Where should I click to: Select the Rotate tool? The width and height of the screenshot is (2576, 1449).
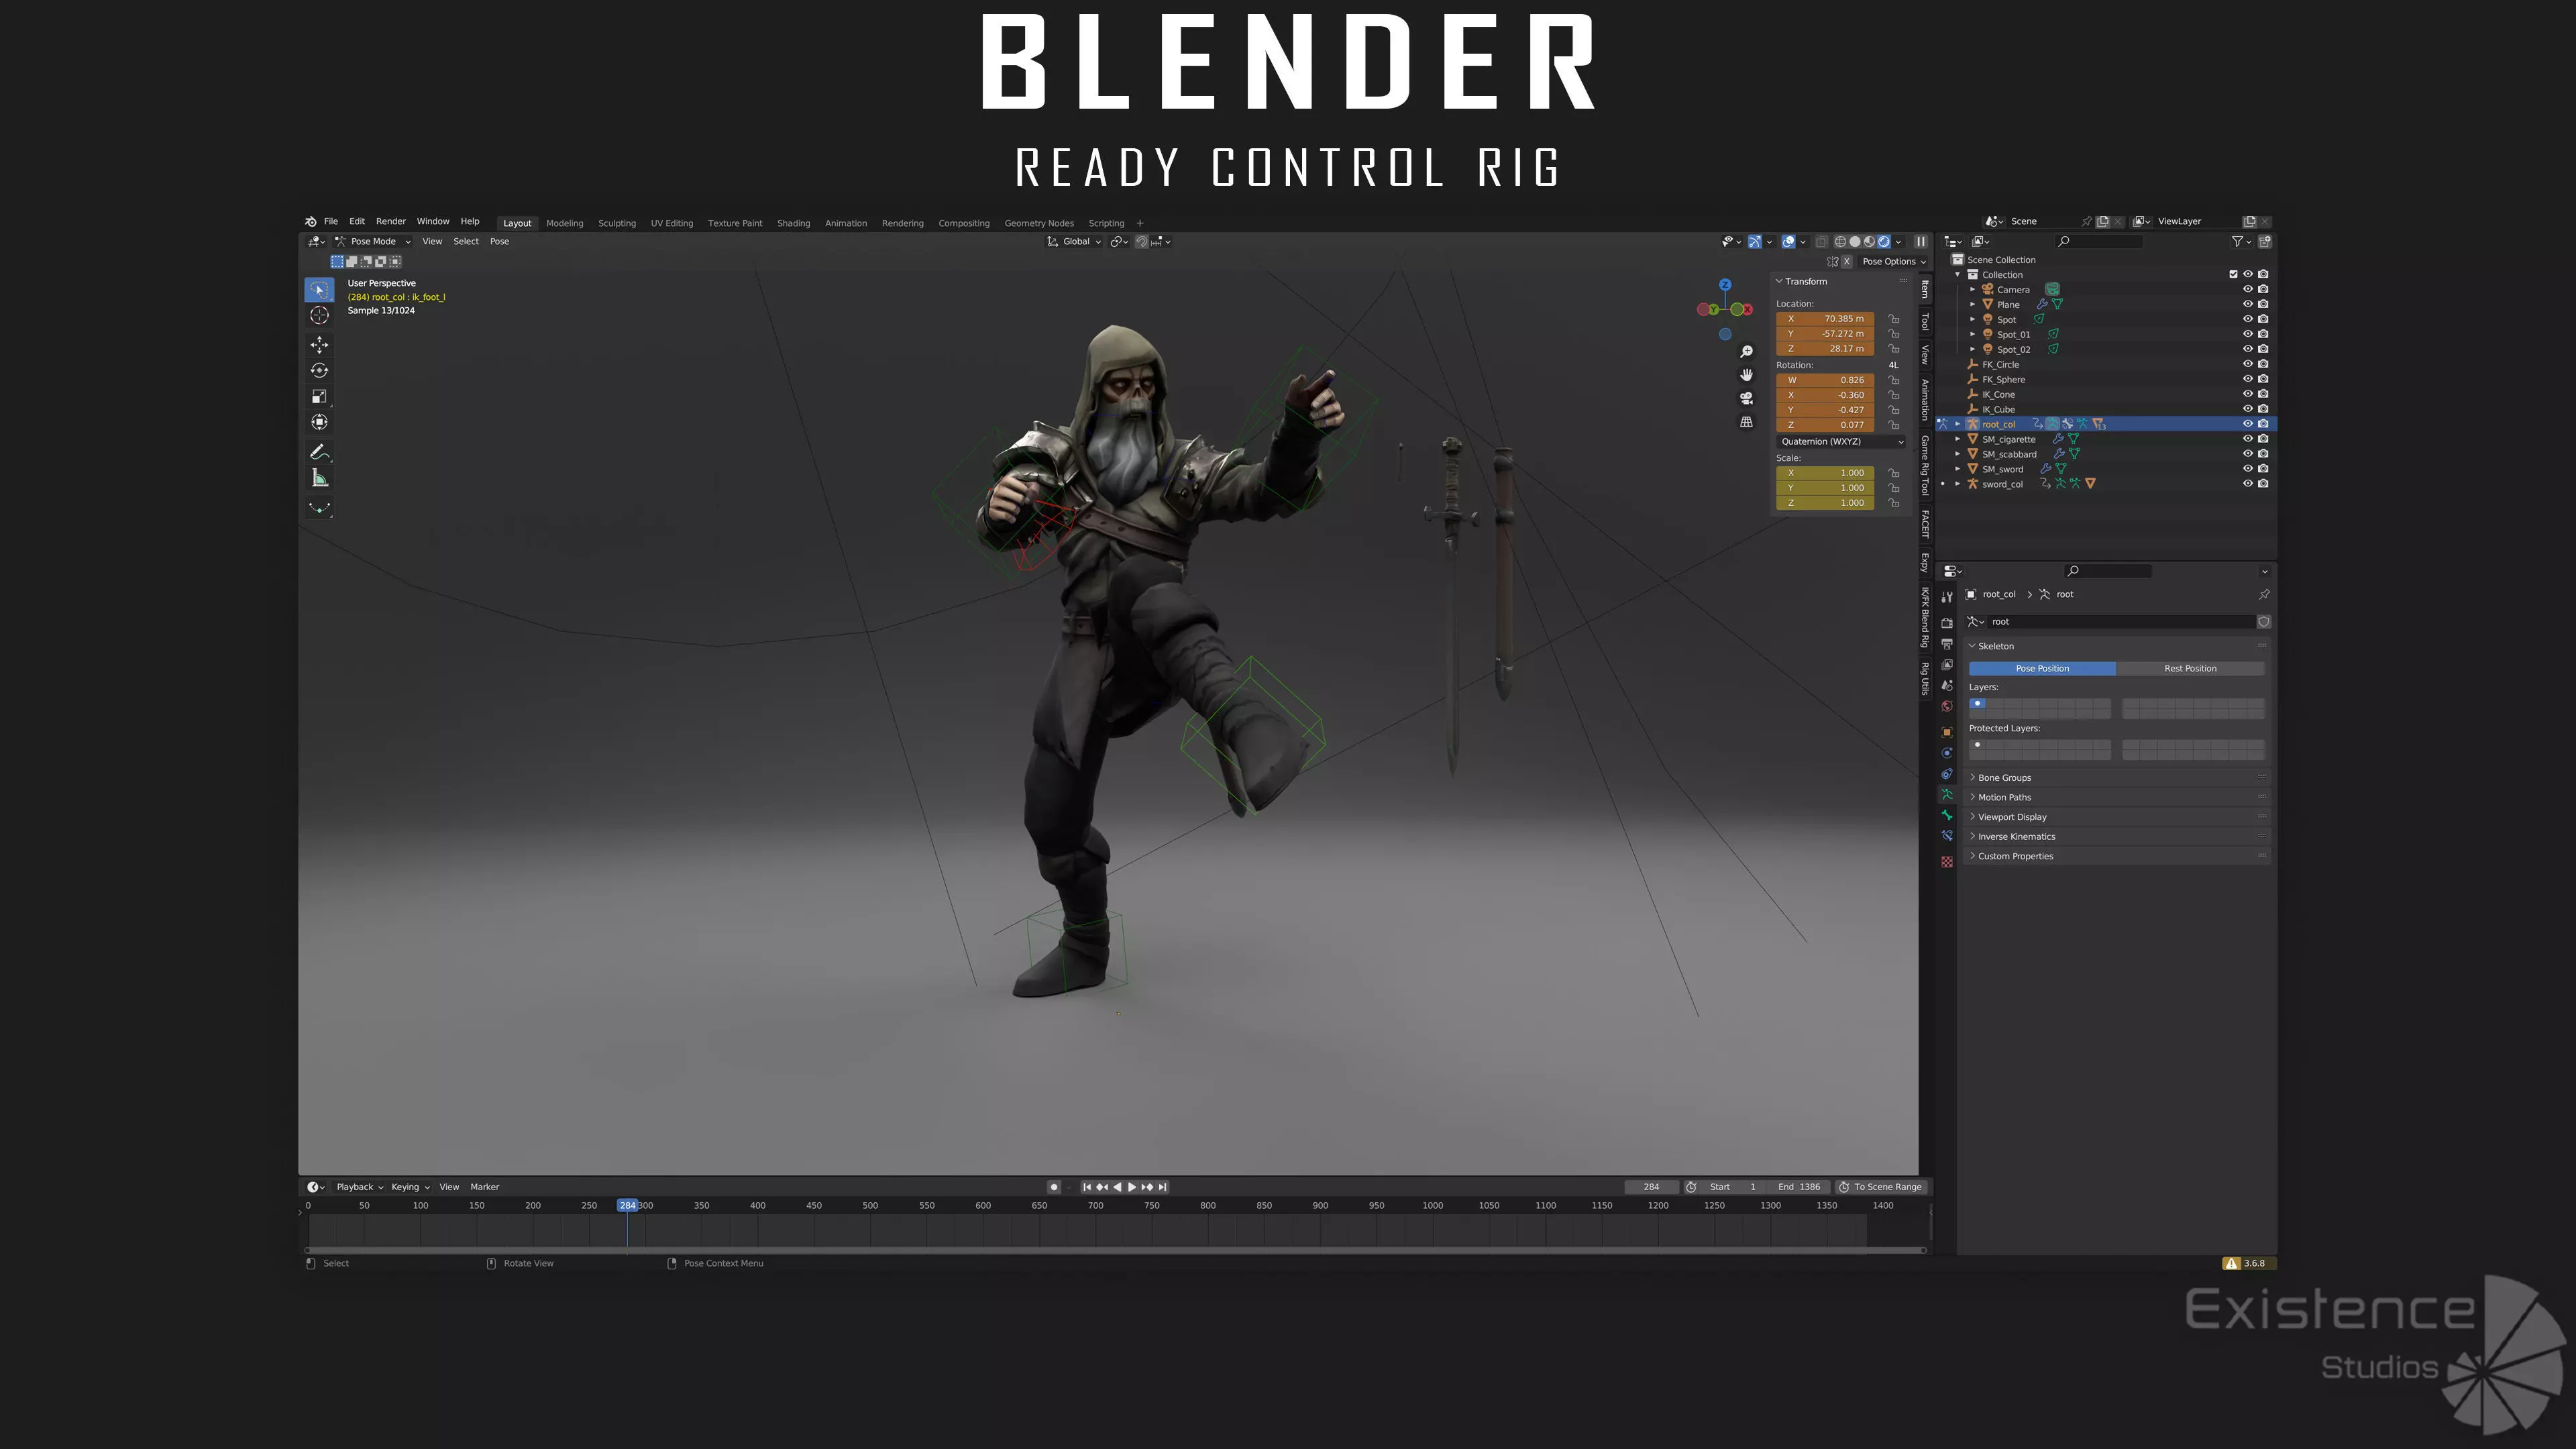coord(319,371)
